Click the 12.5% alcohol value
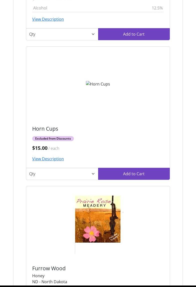The width and height of the screenshot is (196, 287). (x=157, y=8)
